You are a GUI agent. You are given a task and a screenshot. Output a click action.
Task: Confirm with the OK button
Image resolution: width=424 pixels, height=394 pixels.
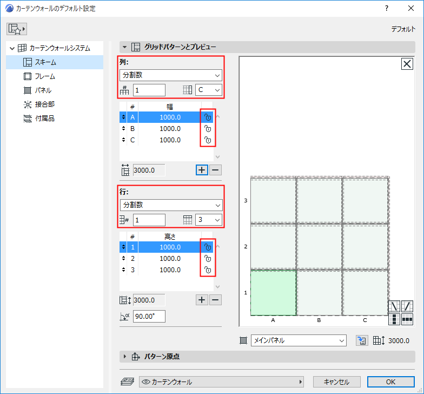(x=390, y=382)
